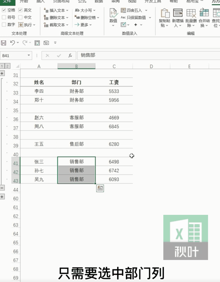Click the Save icon in quick access toolbar

(x=3, y=43)
